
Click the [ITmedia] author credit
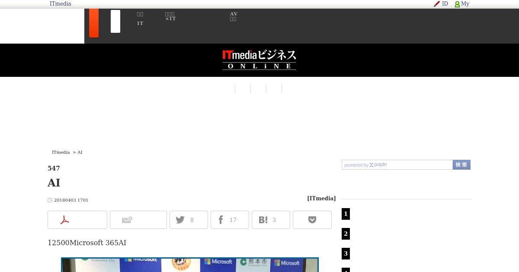click(321, 199)
